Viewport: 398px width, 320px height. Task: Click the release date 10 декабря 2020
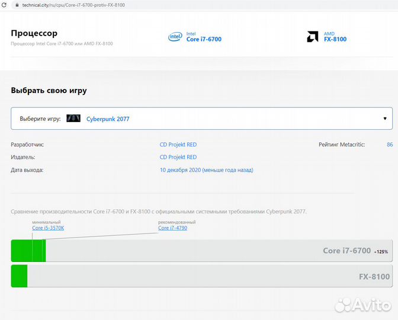[x=206, y=170]
